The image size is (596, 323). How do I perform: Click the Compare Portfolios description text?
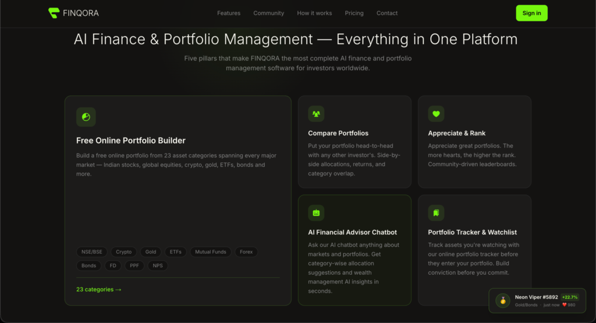coord(354,160)
